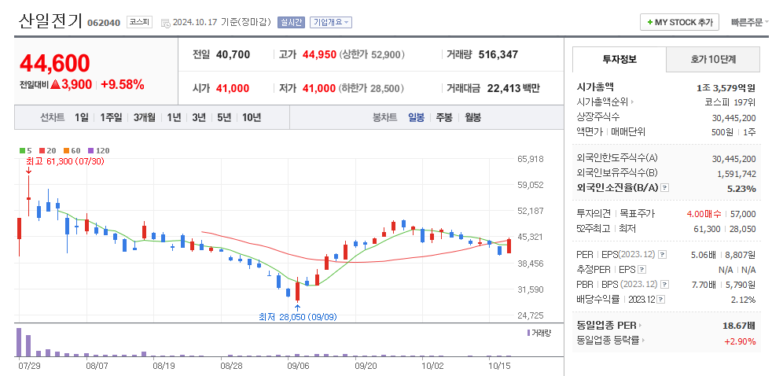Image resolution: width=772 pixels, height=376 pixels.
Task: Select the 월봉 monthly candle chart
Action: pyautogui.click(x=472, y=117)
